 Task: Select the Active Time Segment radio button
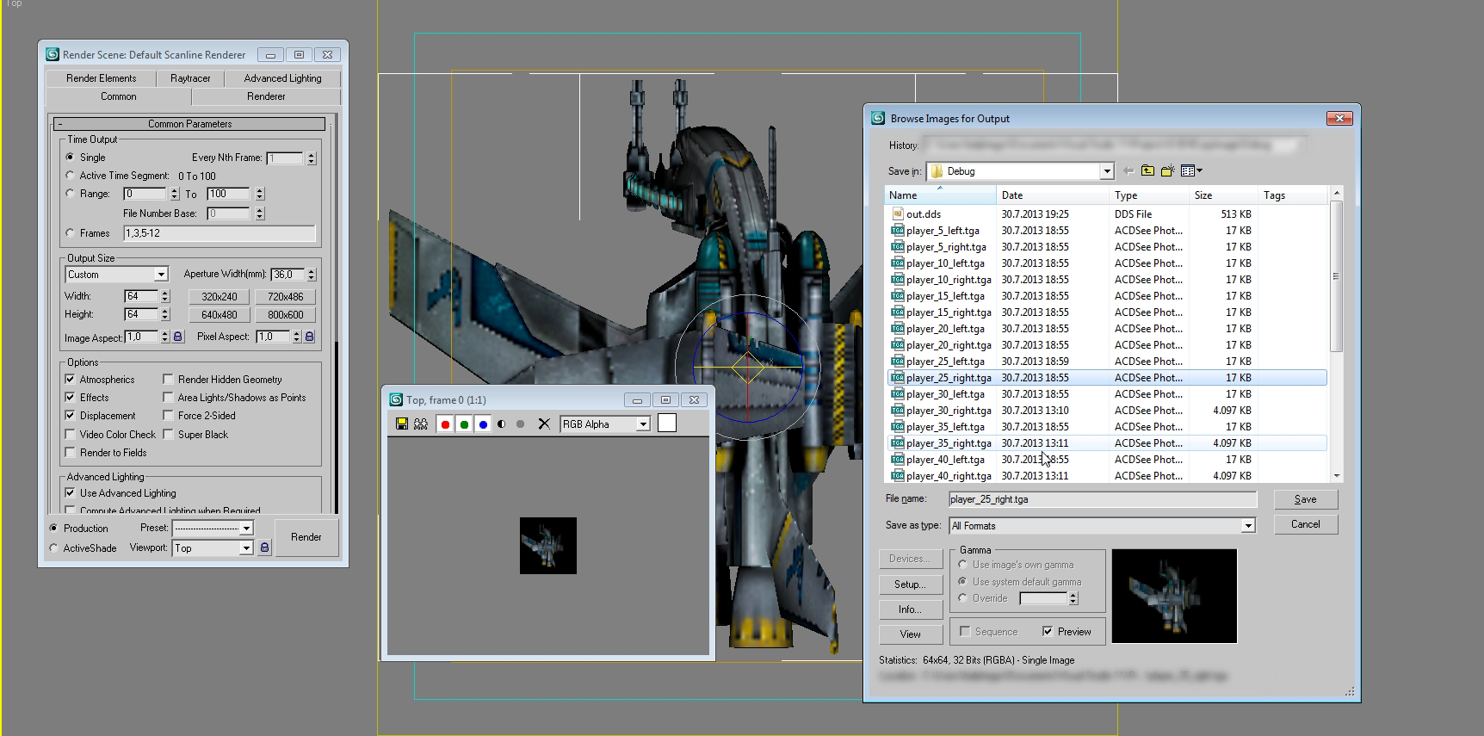click(x=71, y=176)
